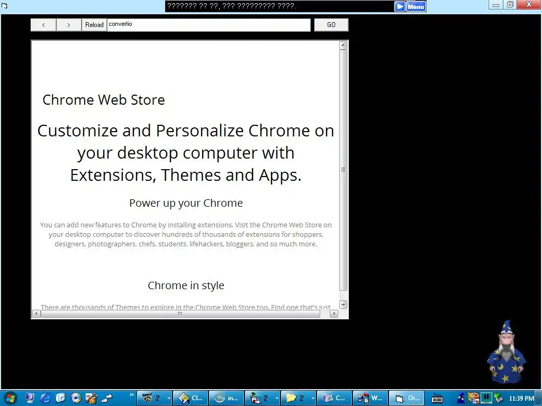
Task: Click Show Desktop quick launch icon
Action: [x=30, y=398]
